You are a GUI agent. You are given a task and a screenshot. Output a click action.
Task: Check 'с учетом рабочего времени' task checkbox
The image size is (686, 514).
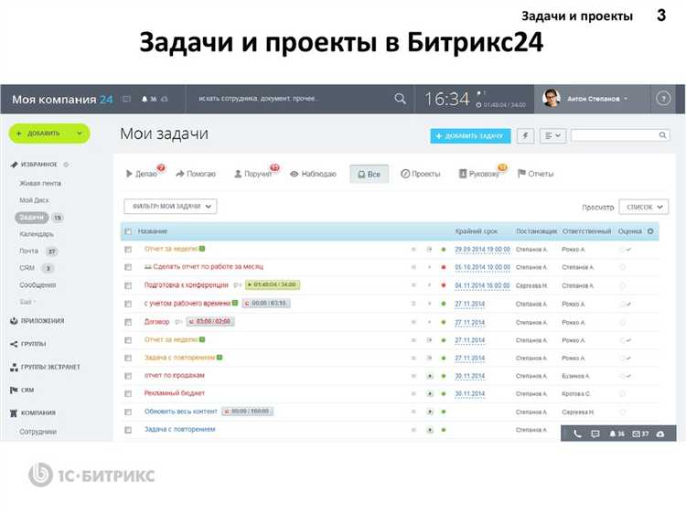pyautogui.click(x=128, y=304)
